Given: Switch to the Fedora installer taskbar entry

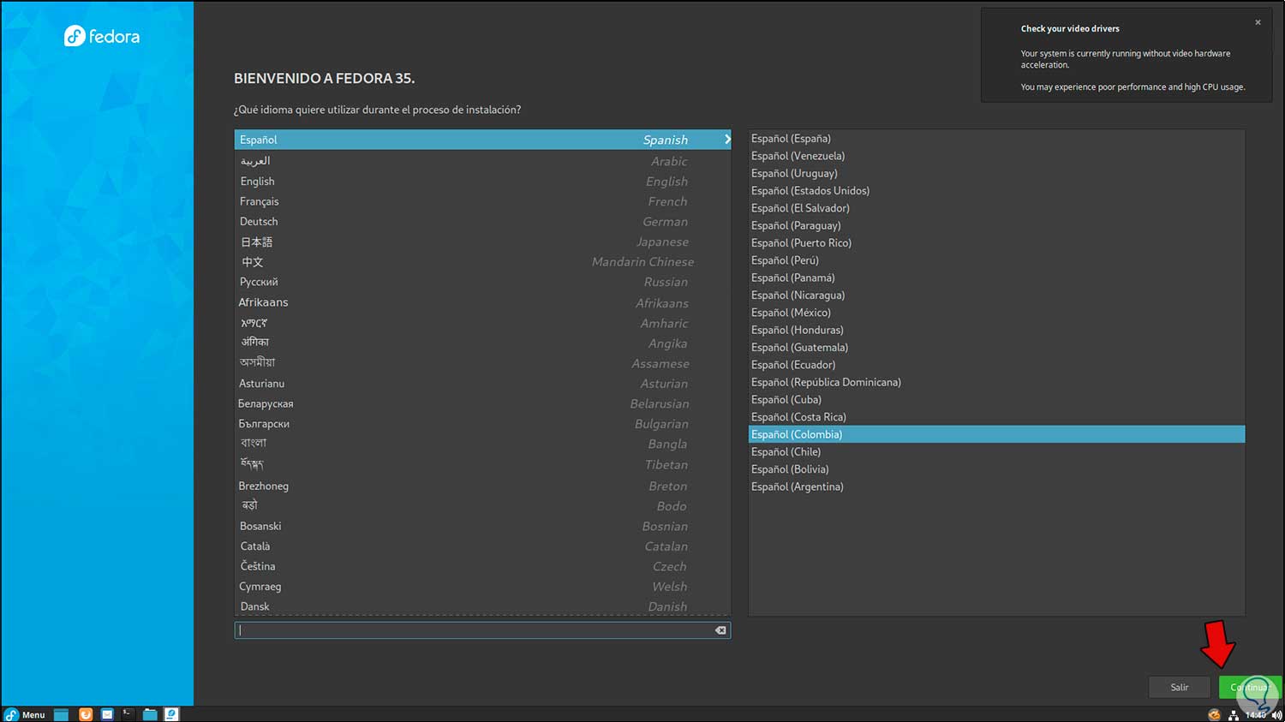Looking at the screenshot, I should click(171, 714).
